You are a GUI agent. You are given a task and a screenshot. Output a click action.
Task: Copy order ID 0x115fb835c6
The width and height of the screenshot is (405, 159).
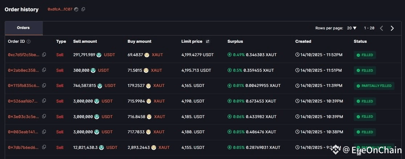[x=44, y=86]
